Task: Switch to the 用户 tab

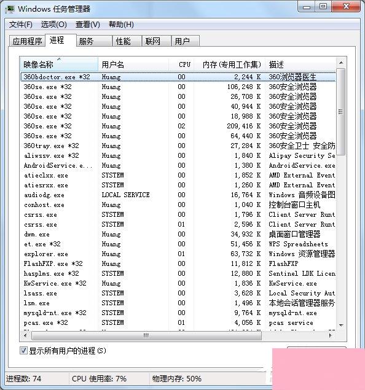Action: click(186, 41)
